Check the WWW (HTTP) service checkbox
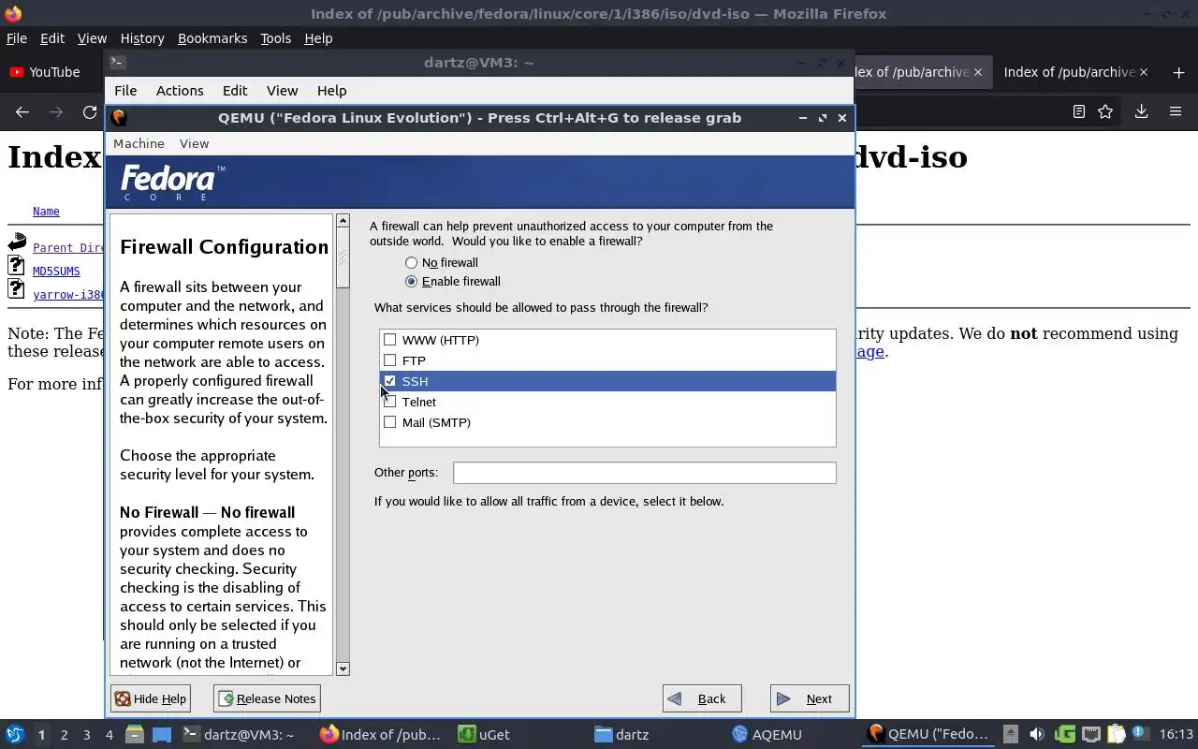Screen dimensions: 1198x749 point(390,340)
